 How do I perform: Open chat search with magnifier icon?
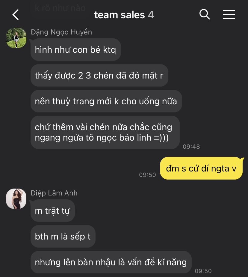tap(204, 14)
